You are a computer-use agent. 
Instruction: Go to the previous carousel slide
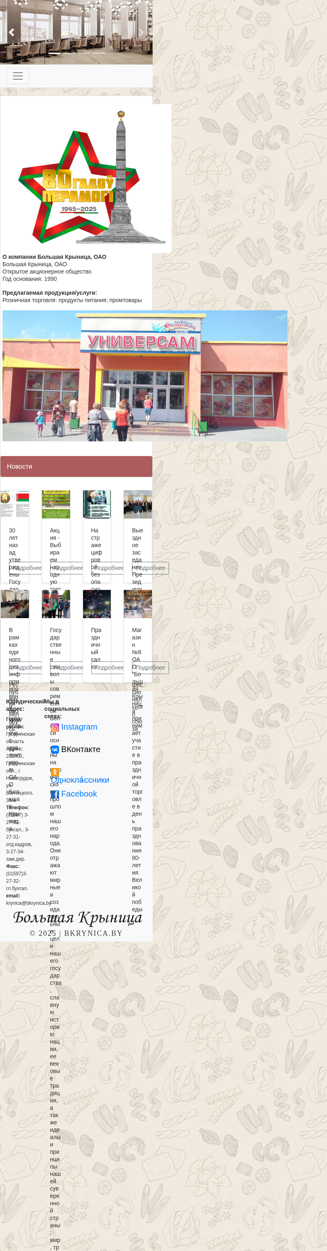coord(11,32)
